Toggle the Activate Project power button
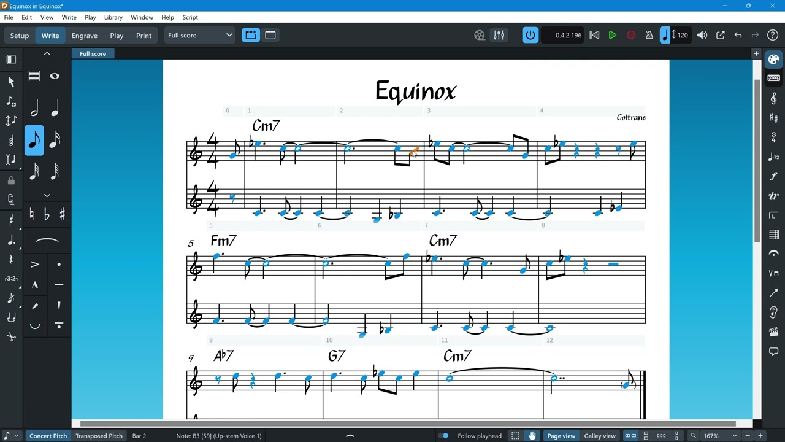 coord(530,35)
